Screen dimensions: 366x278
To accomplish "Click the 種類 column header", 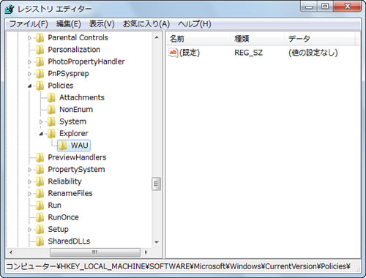I will [258, 39].
